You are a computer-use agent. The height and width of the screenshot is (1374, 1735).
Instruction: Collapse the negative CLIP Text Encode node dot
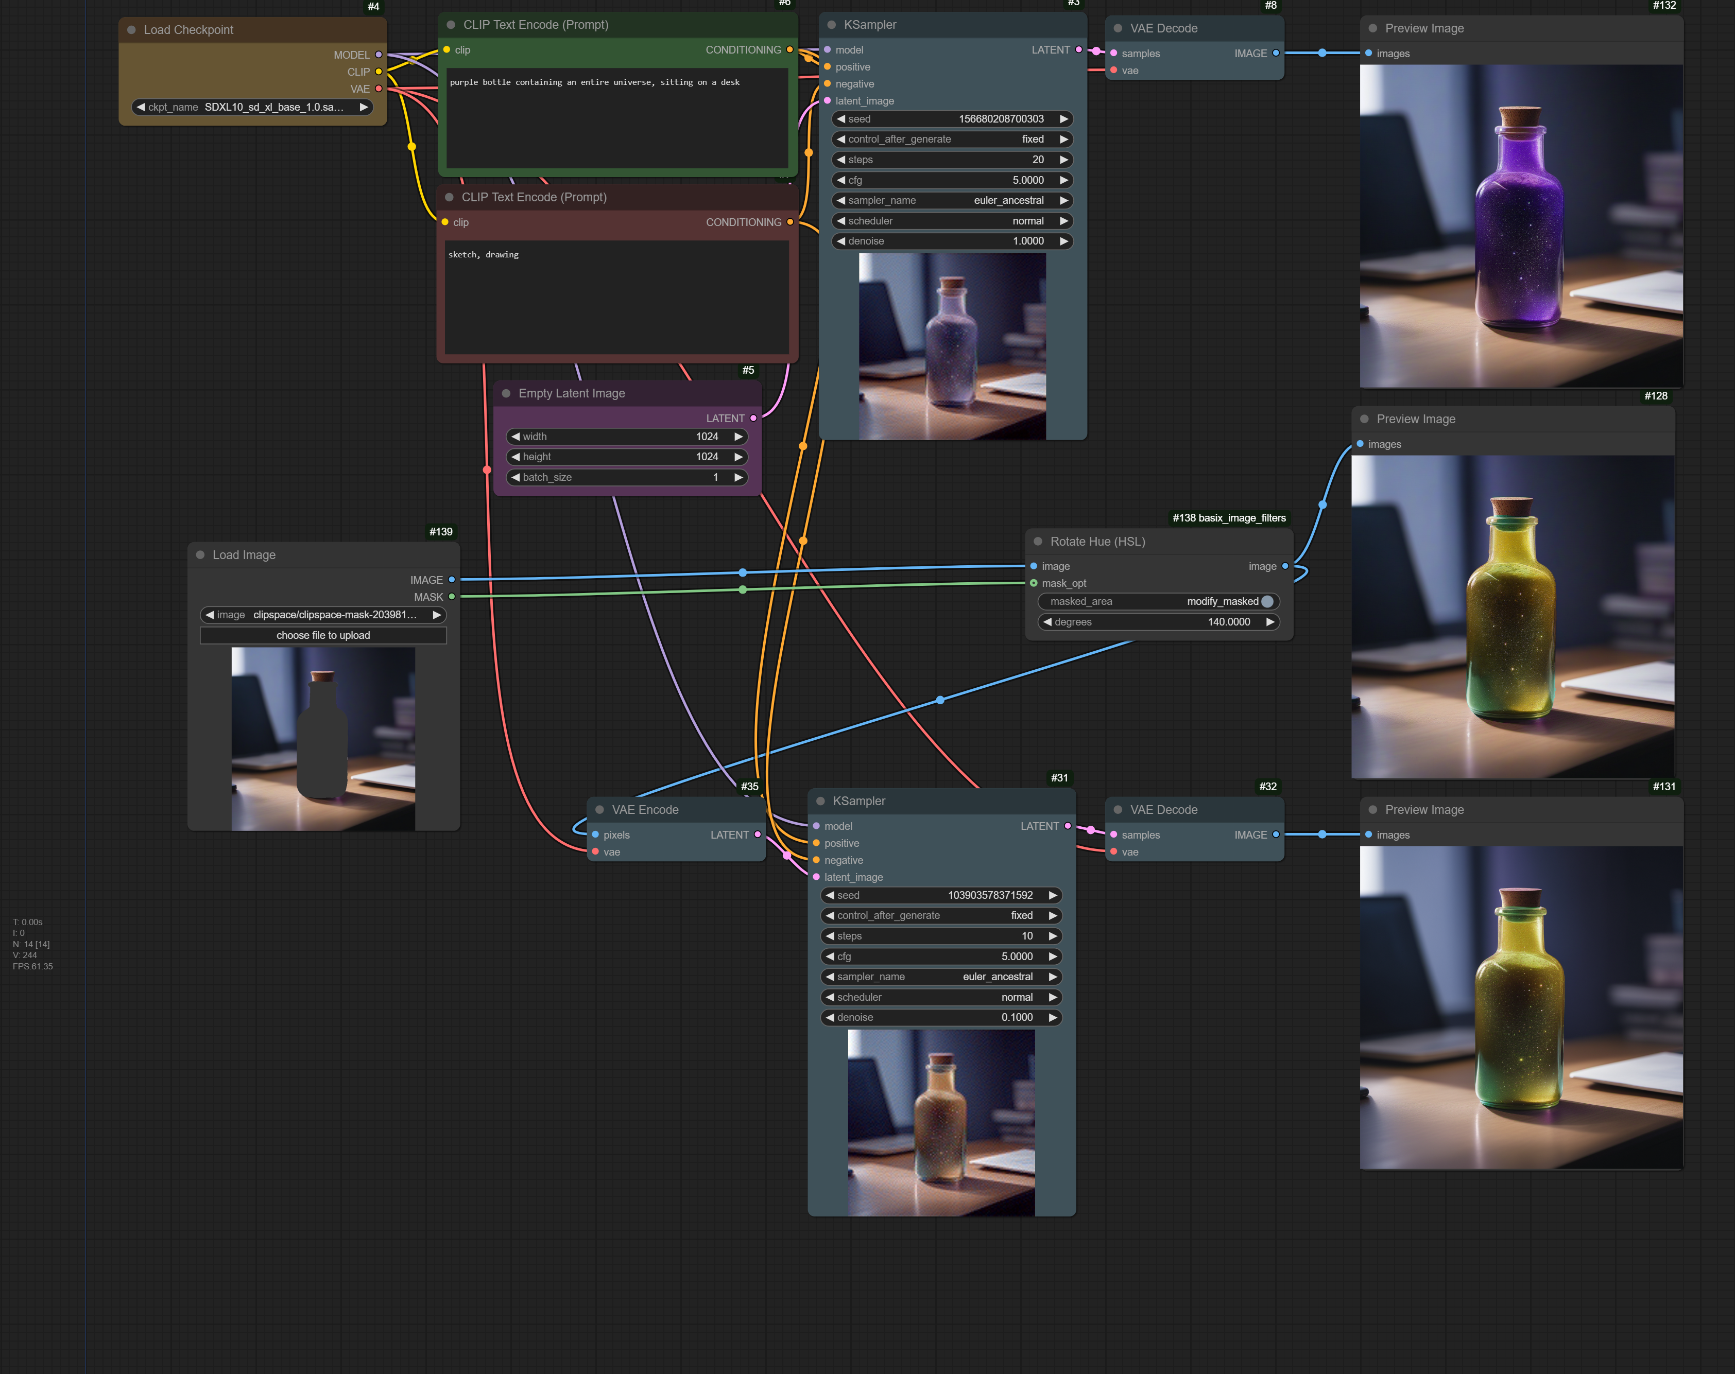point(449,197)
